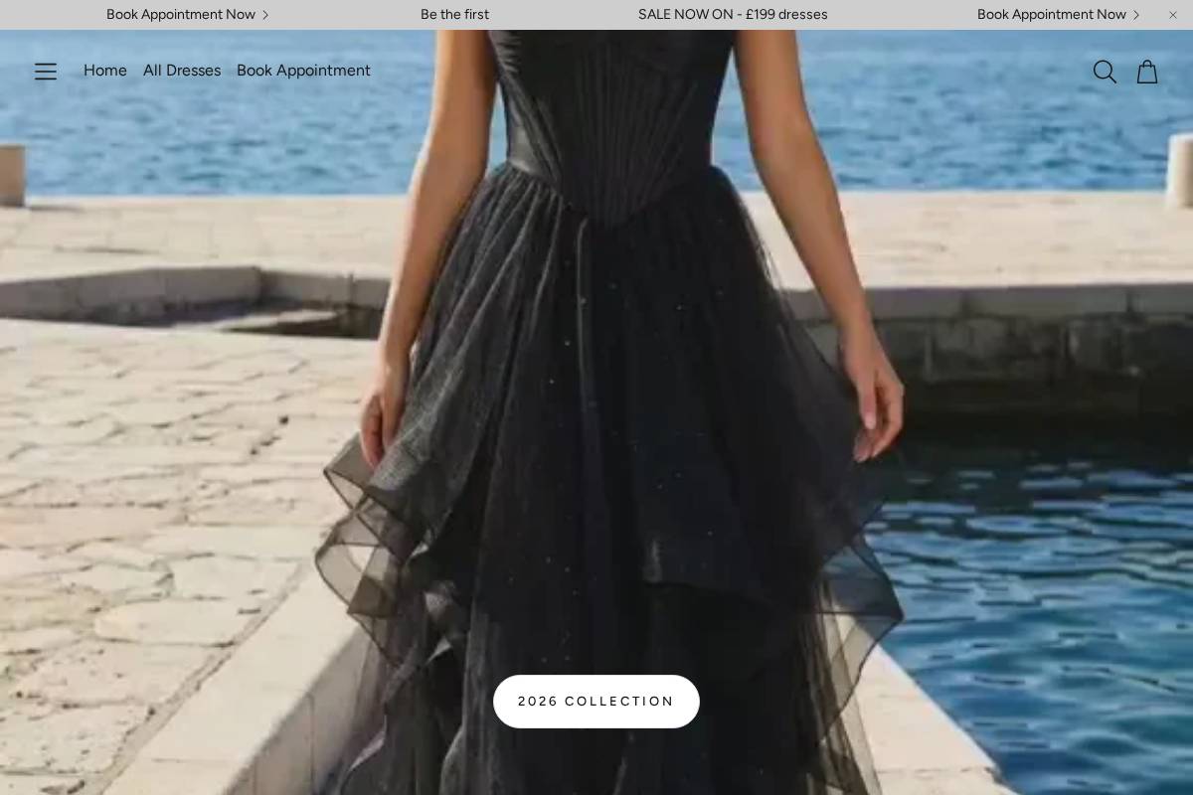
Task: Click the chevron after left Book Appointment Now
Action: [265, 14]
